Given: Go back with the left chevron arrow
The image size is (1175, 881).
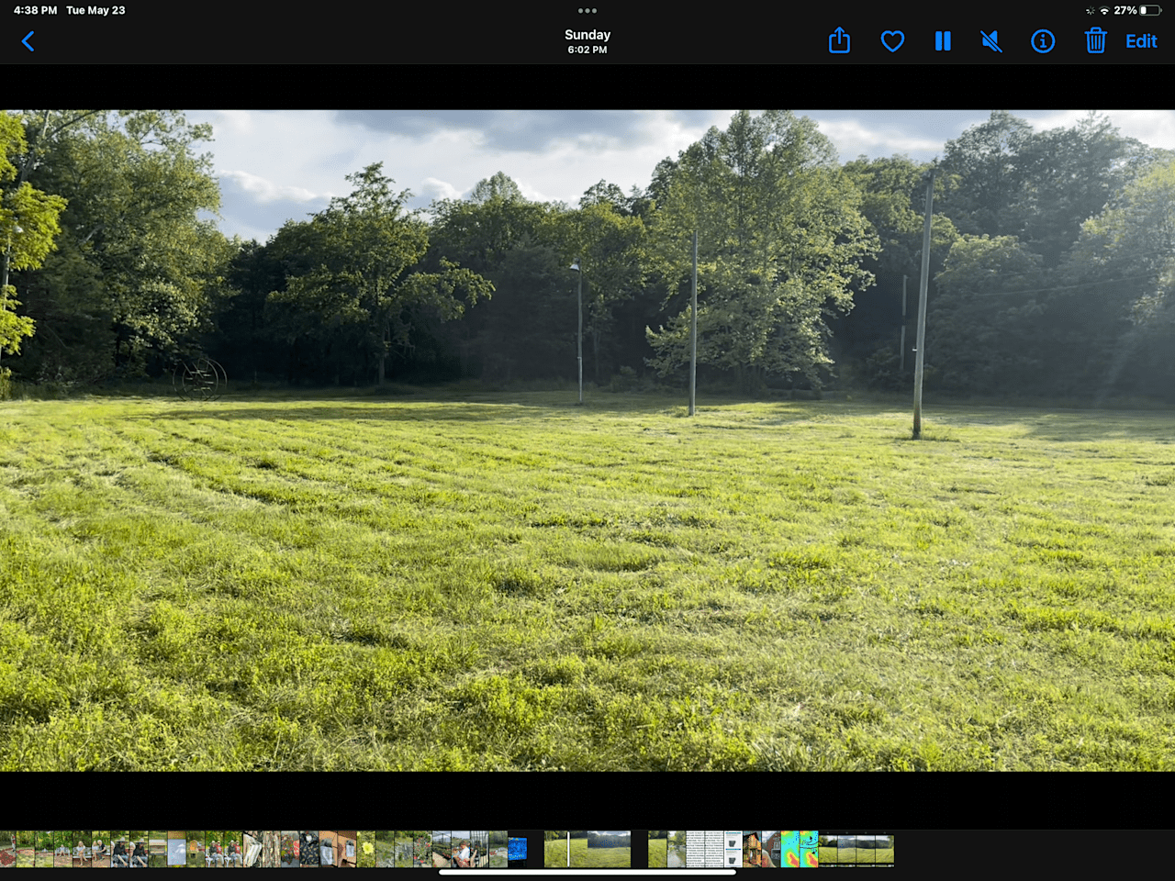Looking at the screenshot, I should click(28, 41).
